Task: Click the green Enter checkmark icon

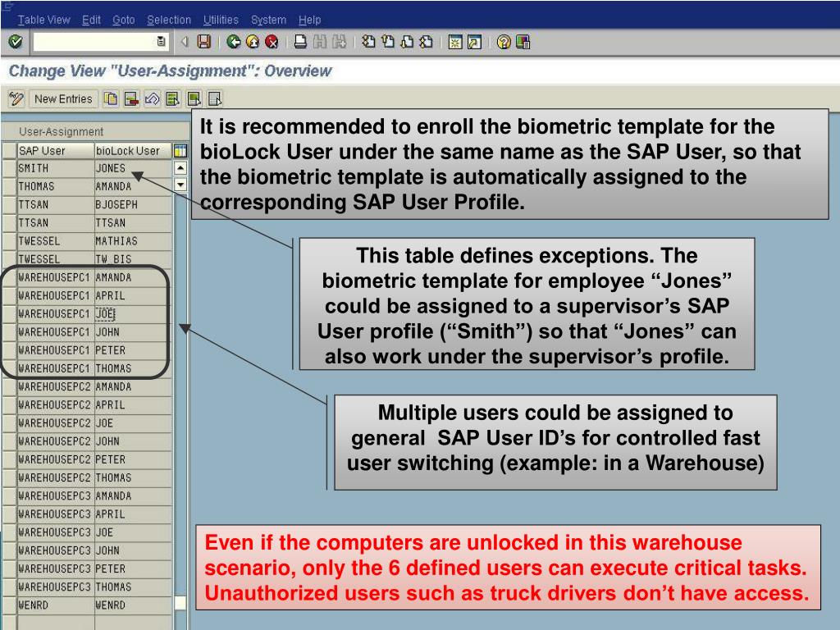Action: 16,42
